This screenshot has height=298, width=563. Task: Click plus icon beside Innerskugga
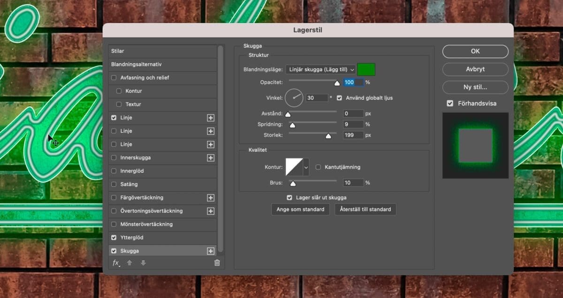pos(211,158)
